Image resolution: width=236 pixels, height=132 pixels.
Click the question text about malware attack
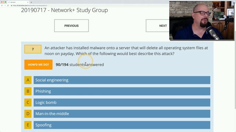pyautogui.click(x=126, y=51)
